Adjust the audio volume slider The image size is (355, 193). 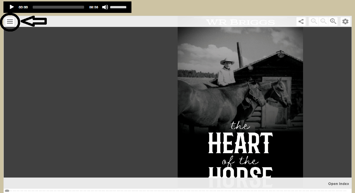118,7
